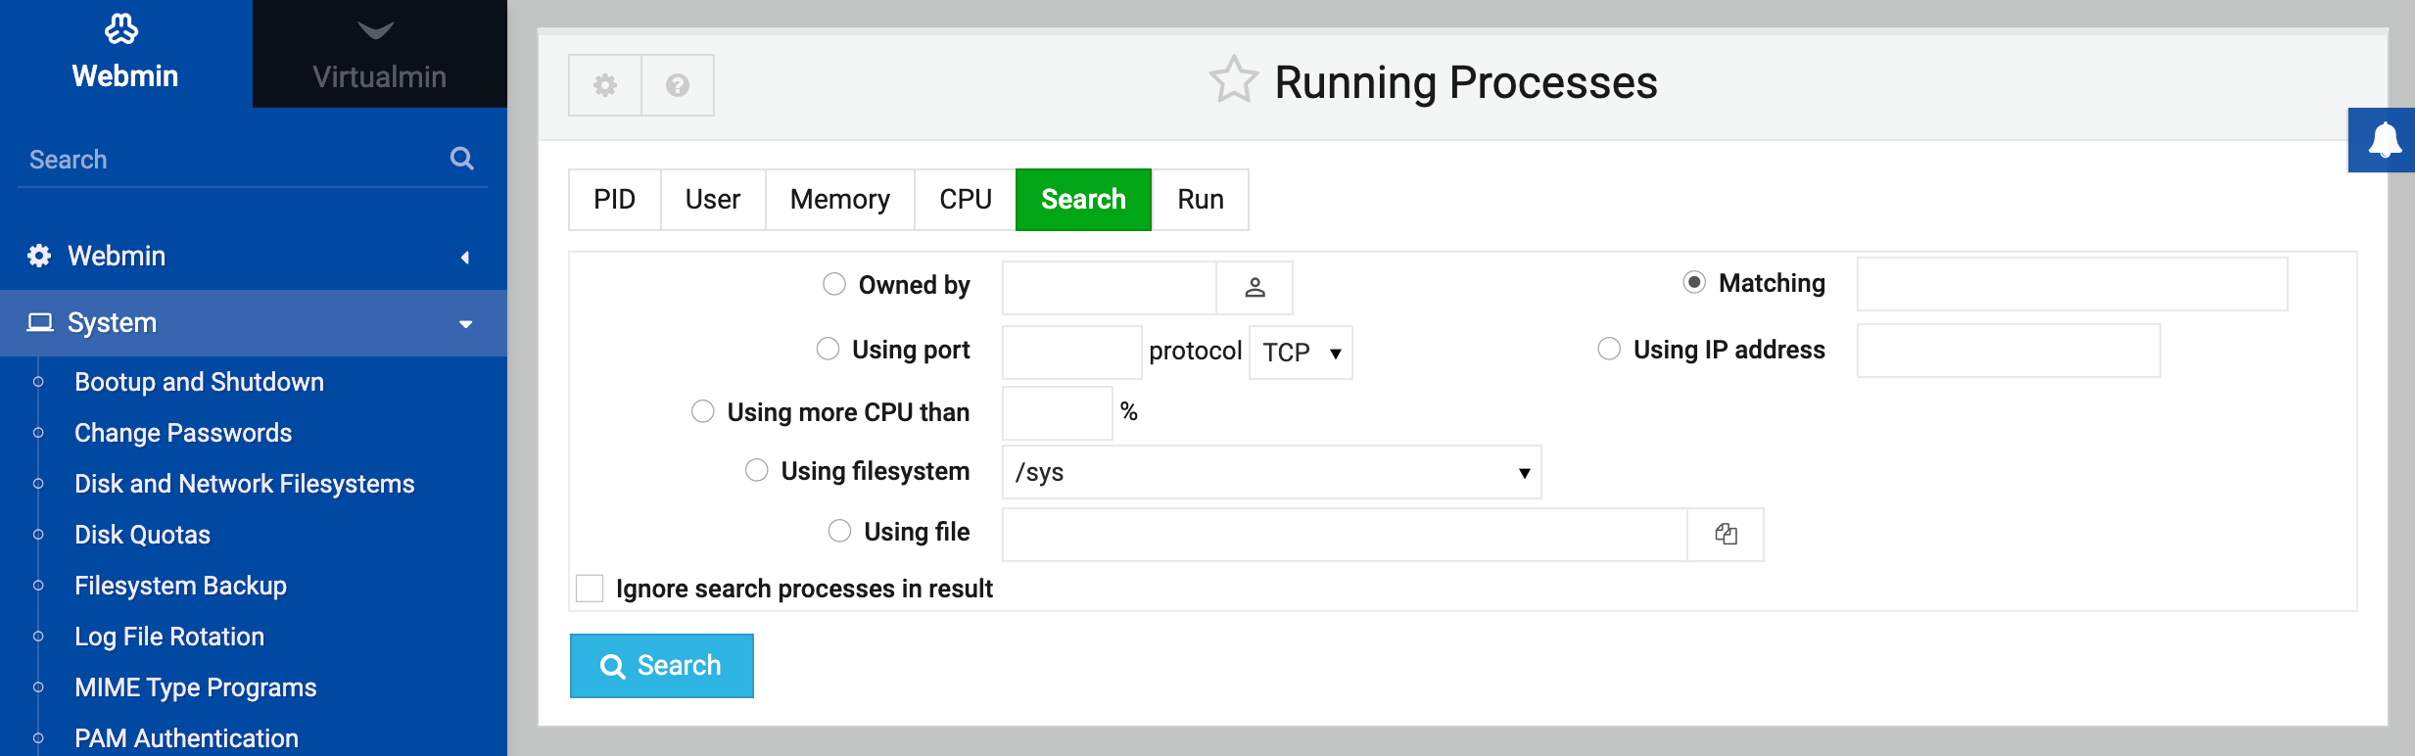Image resolution: width=2415 pixels, height=756 pixels.
Task: Open the notifications bell
Action: click(2384, 140)
